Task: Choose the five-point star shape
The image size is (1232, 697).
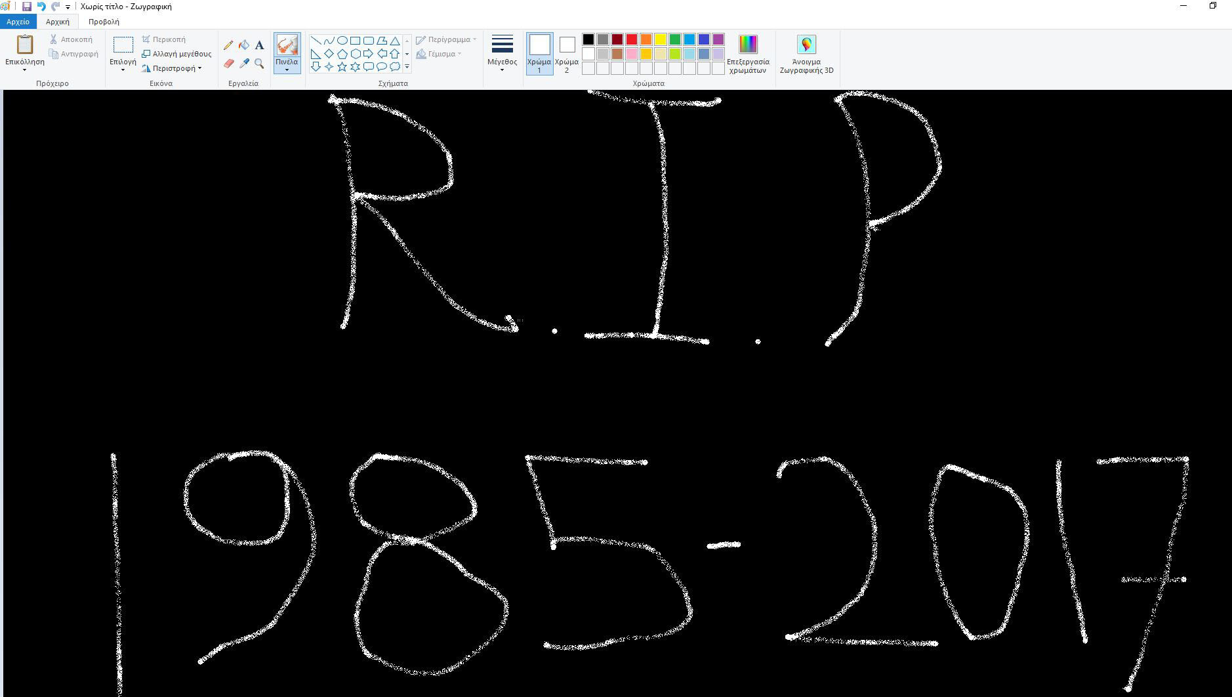Action: (x=342, y=66)
